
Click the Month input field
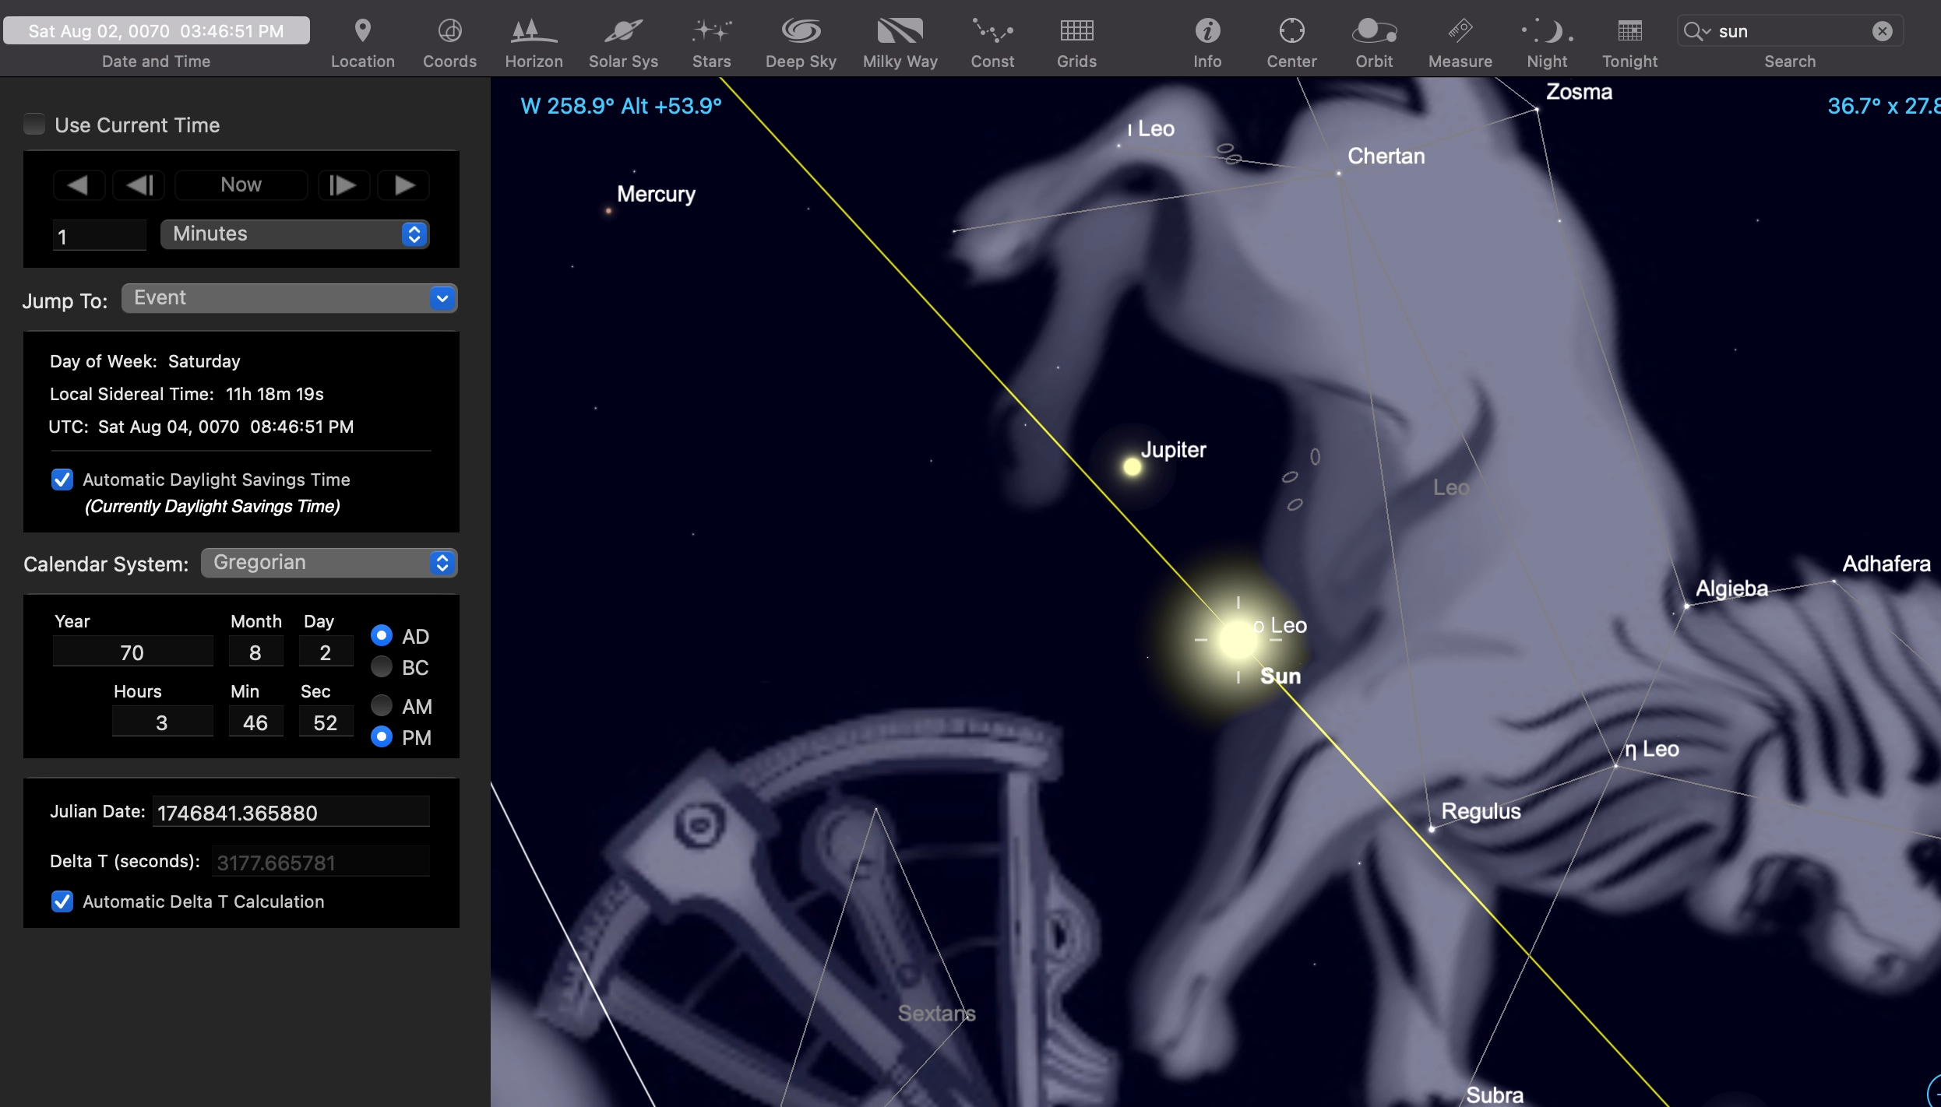click(255, 652)
